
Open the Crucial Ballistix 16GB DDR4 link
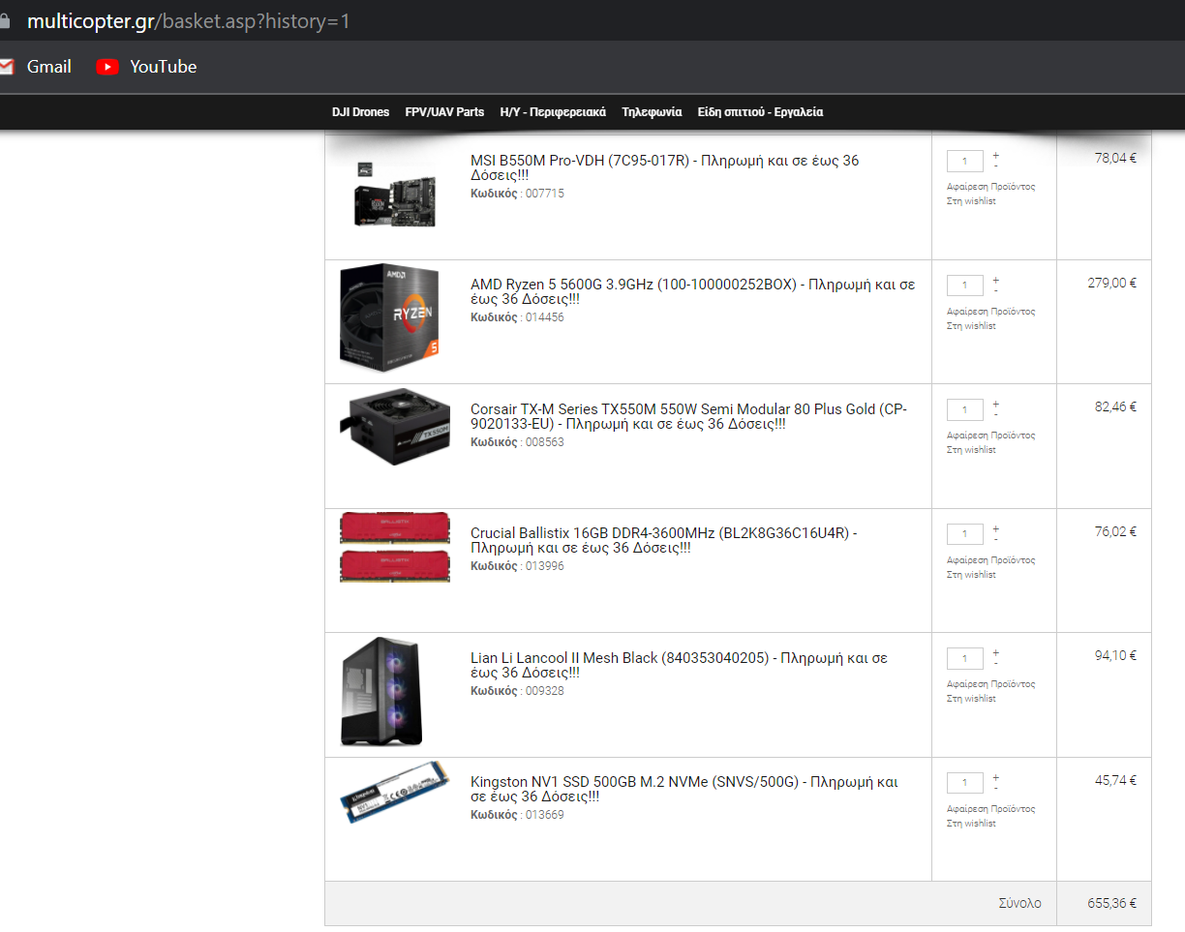coord(663,540)
